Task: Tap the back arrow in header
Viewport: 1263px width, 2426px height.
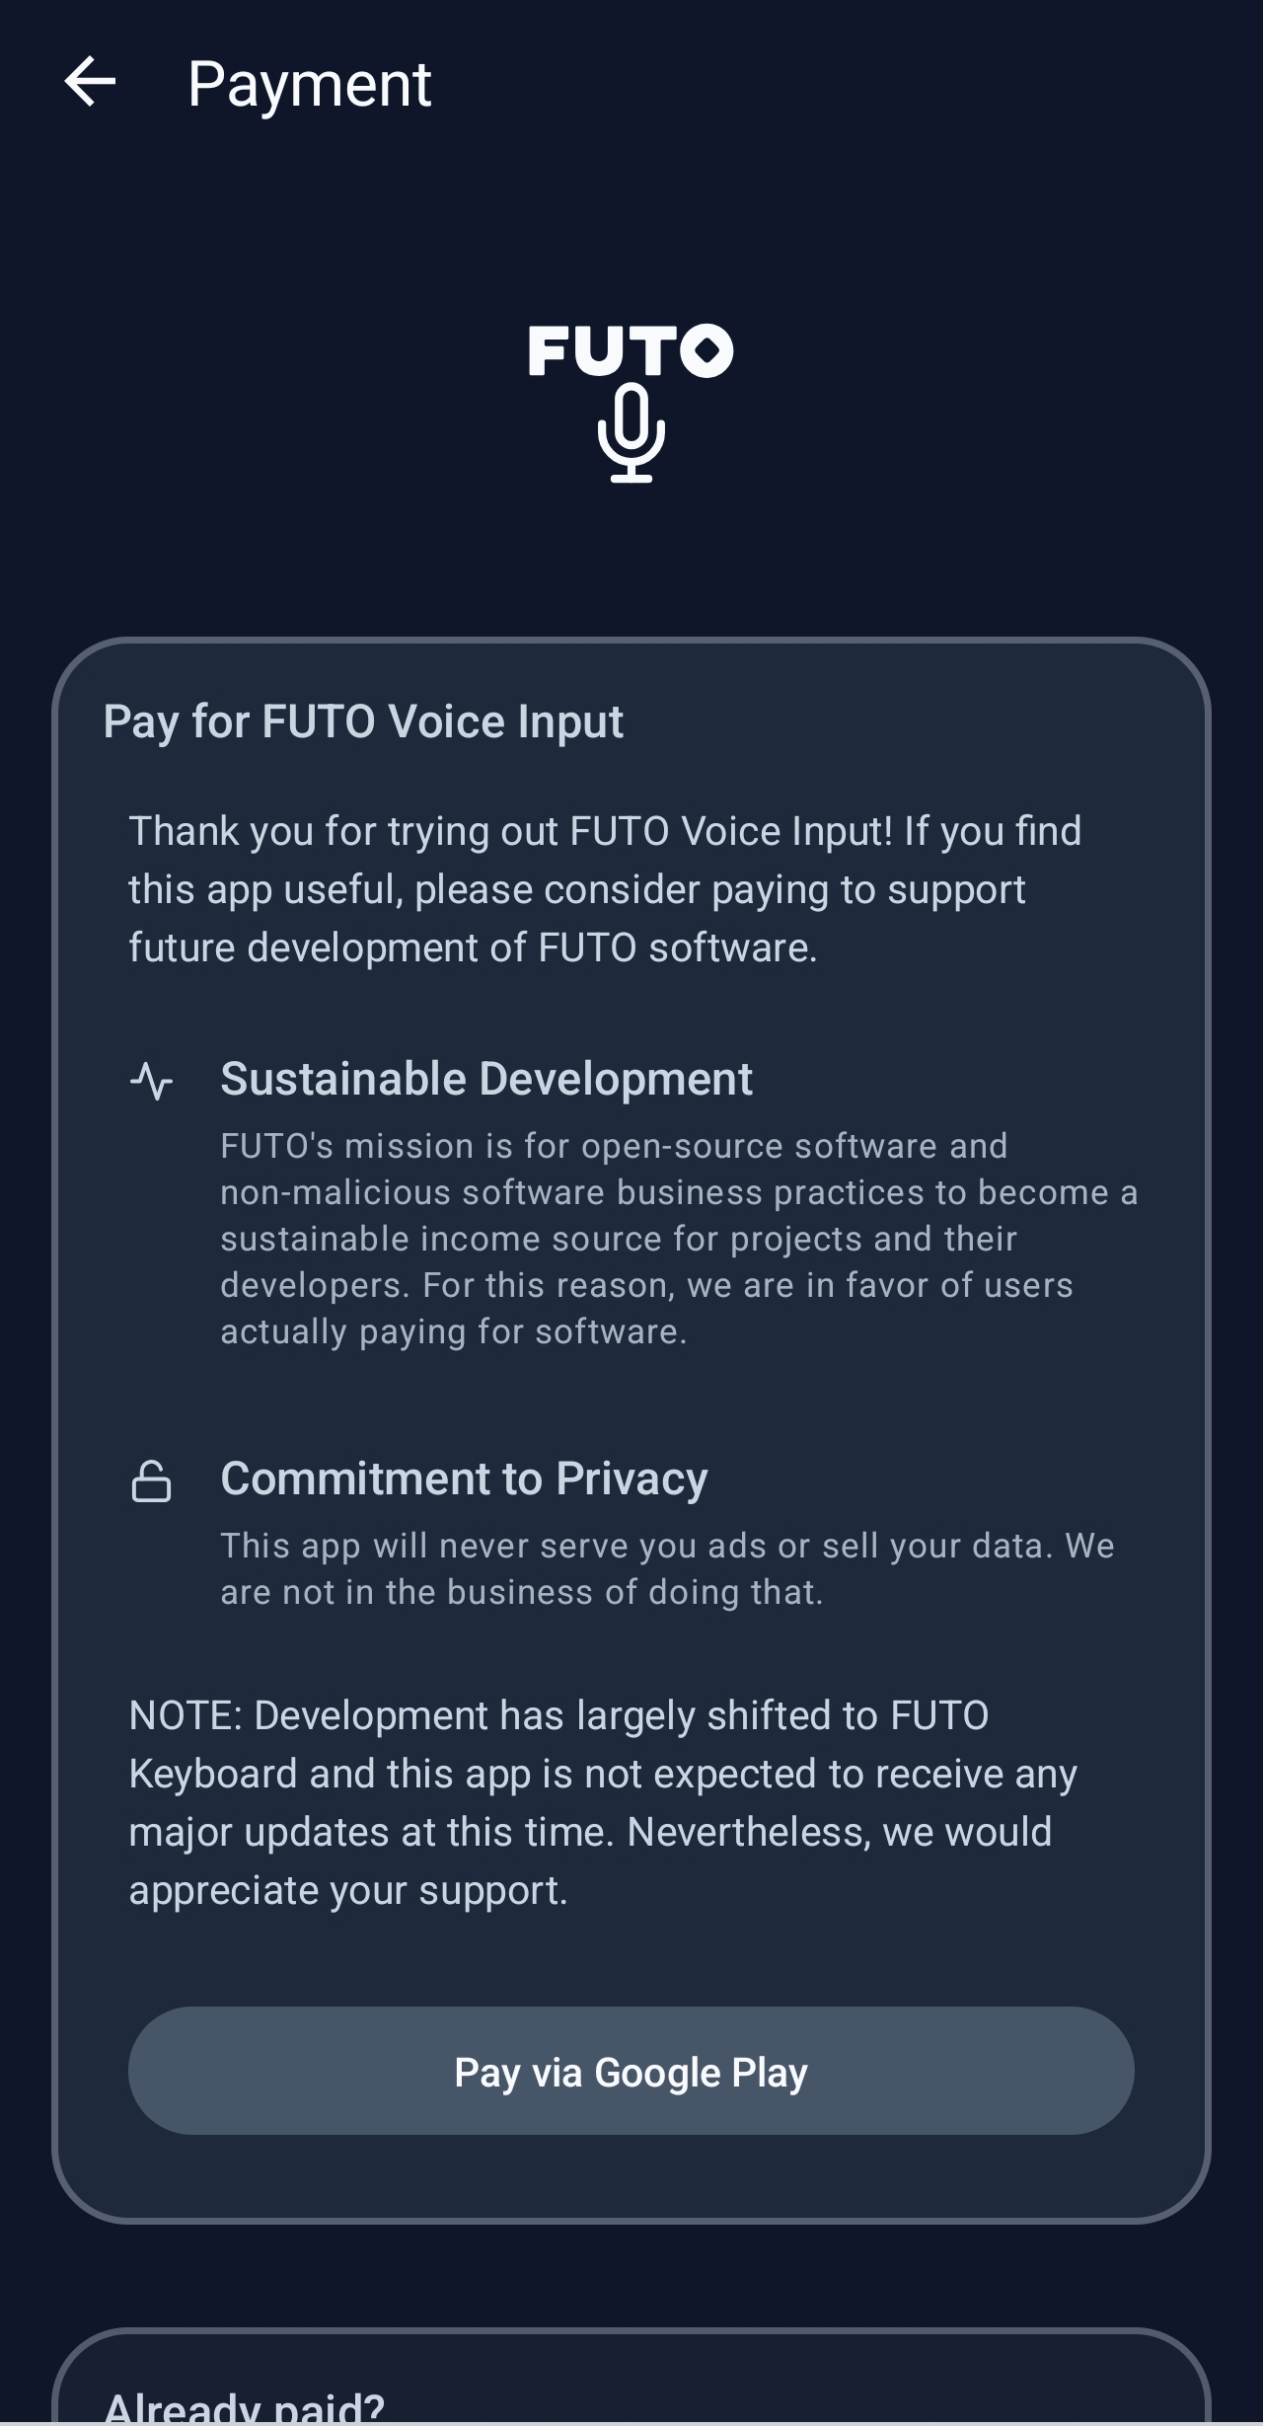Action: point(90,82)
